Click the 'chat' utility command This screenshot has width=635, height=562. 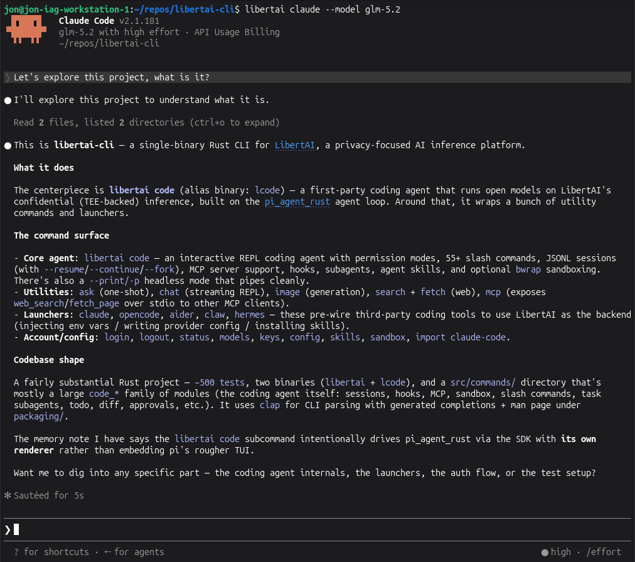pos(169,292)
